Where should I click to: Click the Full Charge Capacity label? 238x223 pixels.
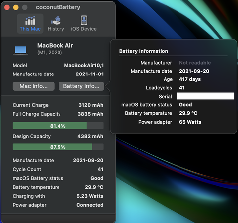(37, 114)
